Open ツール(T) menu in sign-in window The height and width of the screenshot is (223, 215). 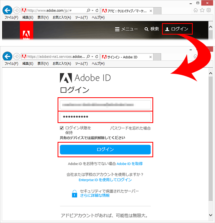(81, 63)
